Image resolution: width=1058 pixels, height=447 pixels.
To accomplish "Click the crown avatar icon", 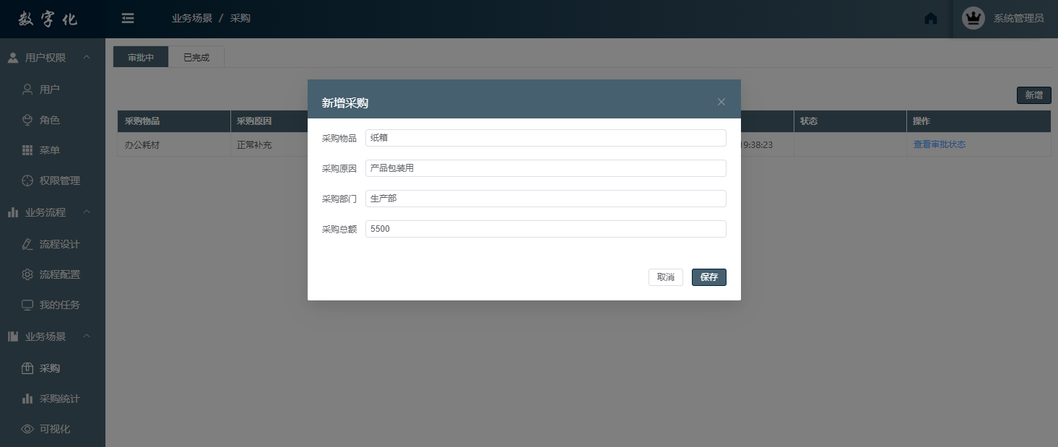I will (973, 19).
